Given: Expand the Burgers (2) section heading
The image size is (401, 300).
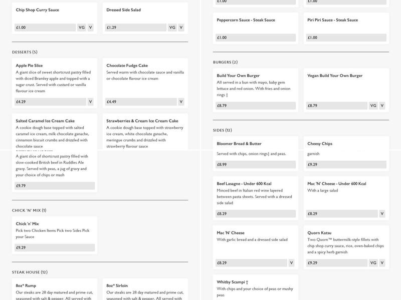Looking at the screenshot, I should (225, 62).
